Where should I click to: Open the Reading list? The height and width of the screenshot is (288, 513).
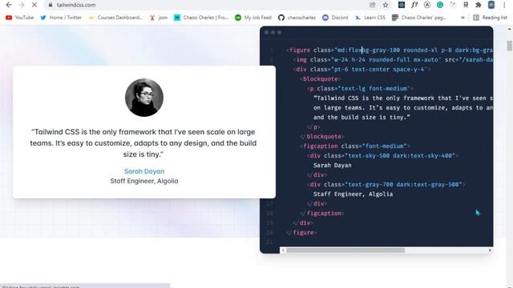click(x=490, y=18)
